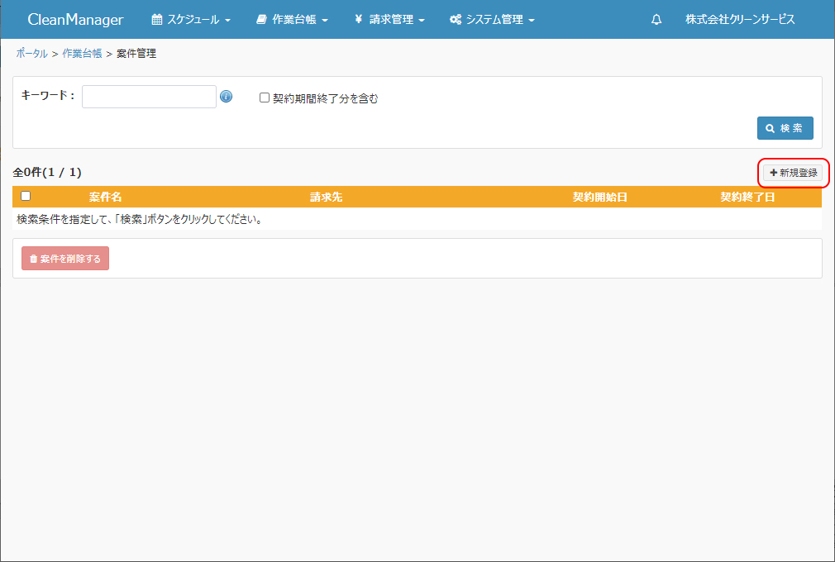835x562 pixels.
Task: Click the calendar icon beside スケジュール
Action: 157,20
